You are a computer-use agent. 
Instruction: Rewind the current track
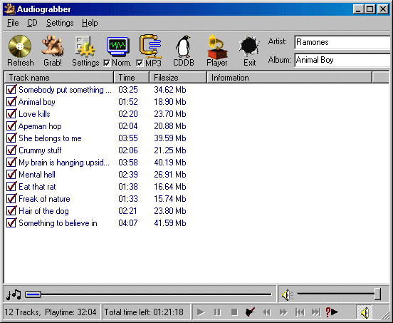(x=266, y=312)
